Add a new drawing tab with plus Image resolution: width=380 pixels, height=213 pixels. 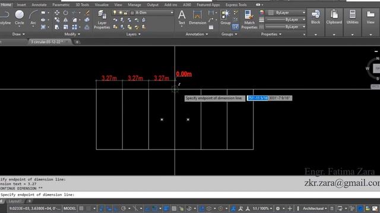[x=77, y=42]
